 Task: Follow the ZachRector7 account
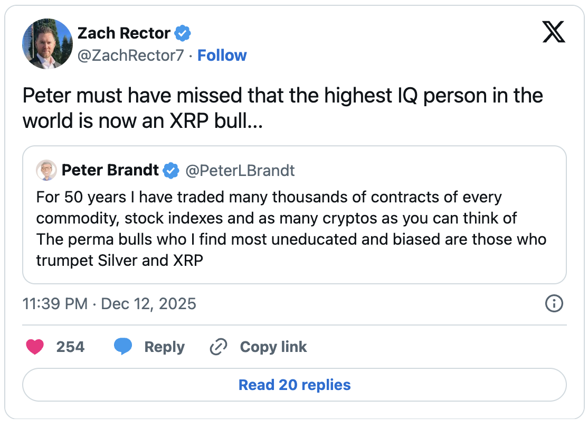coord(222,55)
